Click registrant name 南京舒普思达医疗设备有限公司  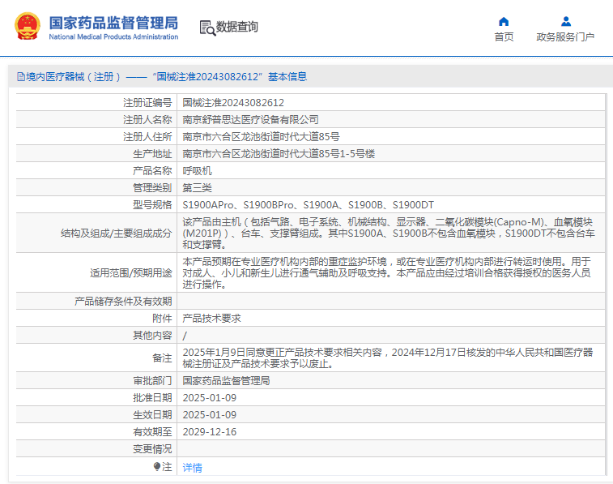click(x=250, y=120)
